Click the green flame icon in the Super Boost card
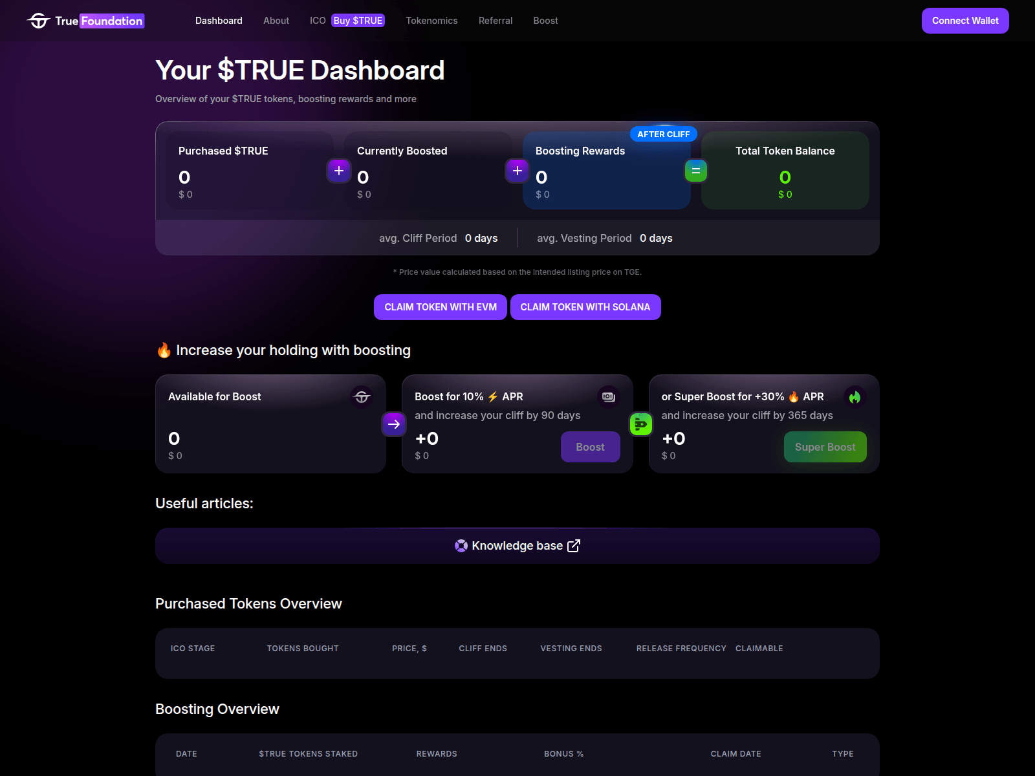1035x776 pixels. (x=855, y=397)
